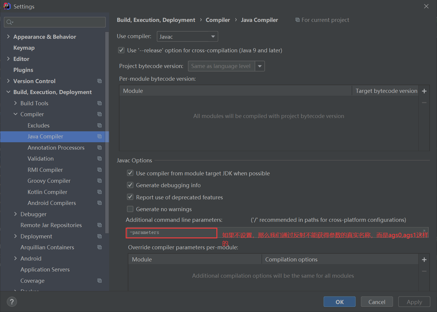Click project-scope icon beside Compiler row

coord(100,114)
